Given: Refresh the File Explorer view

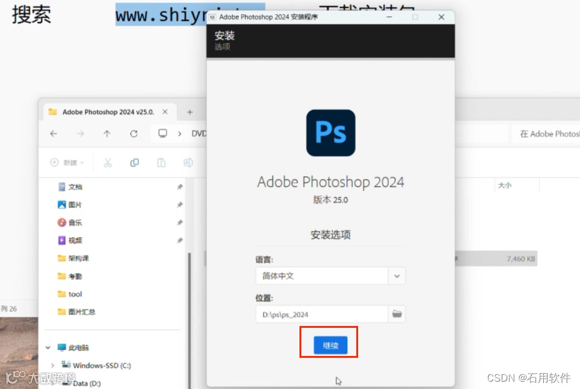Looking at the screenshot, I should point(134,133).
